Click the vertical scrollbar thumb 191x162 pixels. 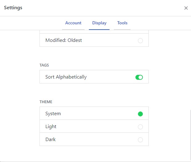coord(190,136)
